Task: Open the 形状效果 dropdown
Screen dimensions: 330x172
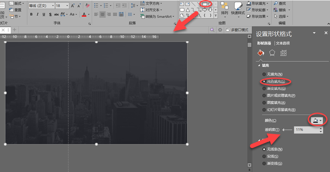Action: 257,16
